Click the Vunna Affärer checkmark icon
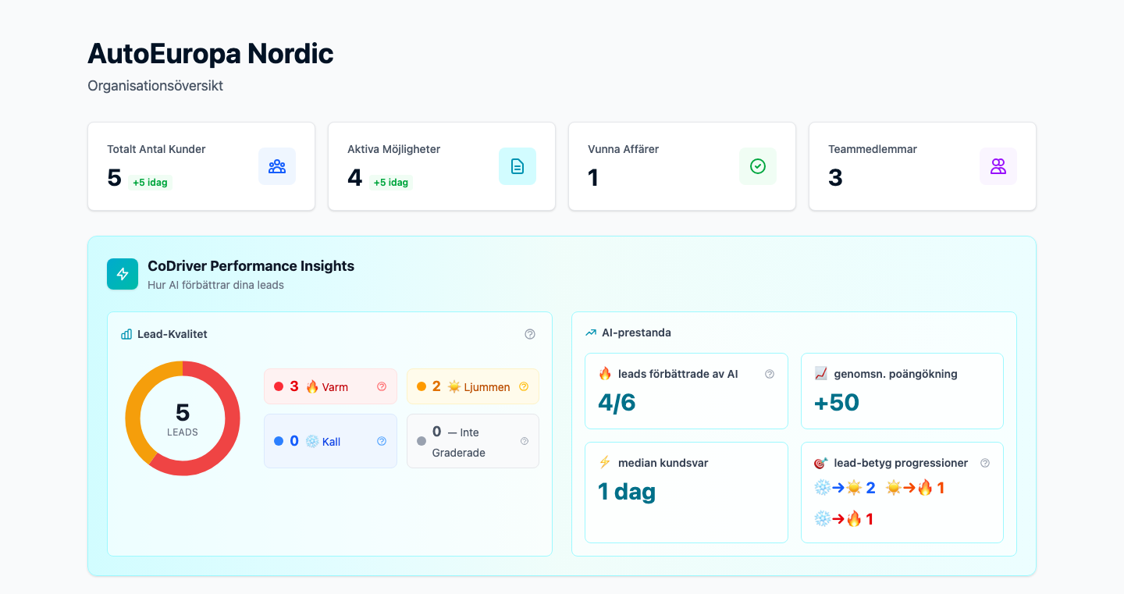Image resolution: width=1124 pixels, height=594 pixels. coord(758,166)
